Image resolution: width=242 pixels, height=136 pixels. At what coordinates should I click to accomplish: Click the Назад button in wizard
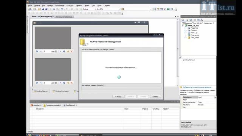pos(118,97)
